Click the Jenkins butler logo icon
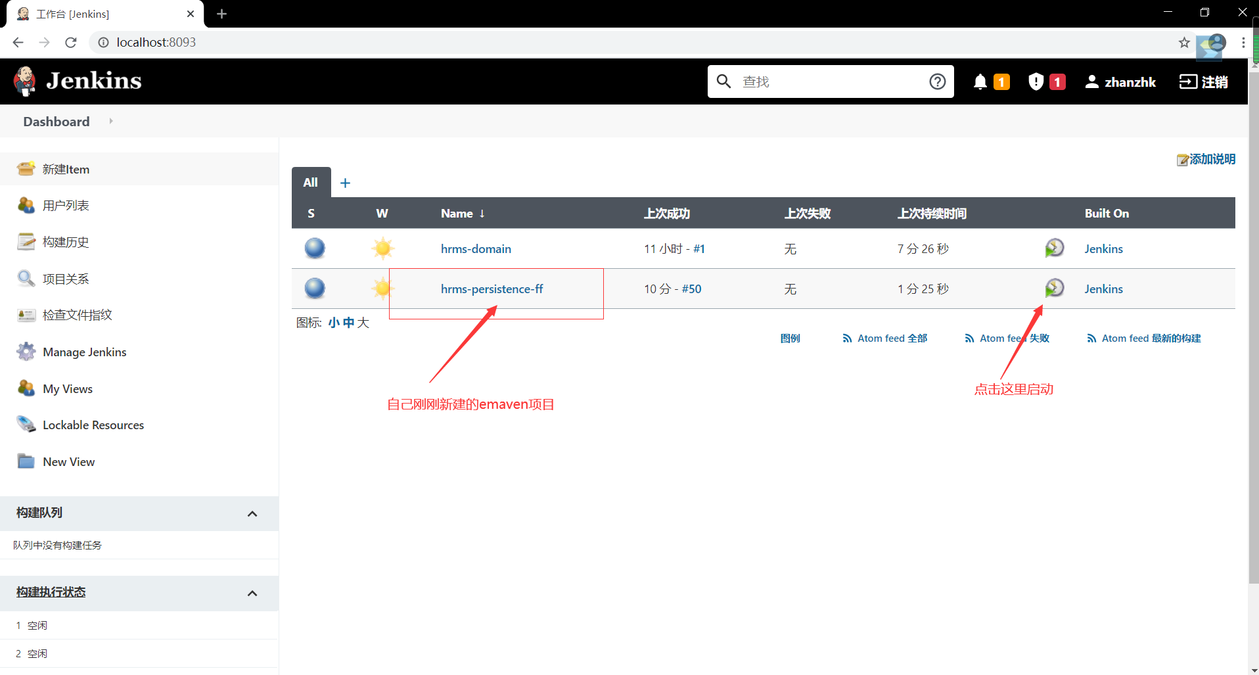 coord(25,81)
